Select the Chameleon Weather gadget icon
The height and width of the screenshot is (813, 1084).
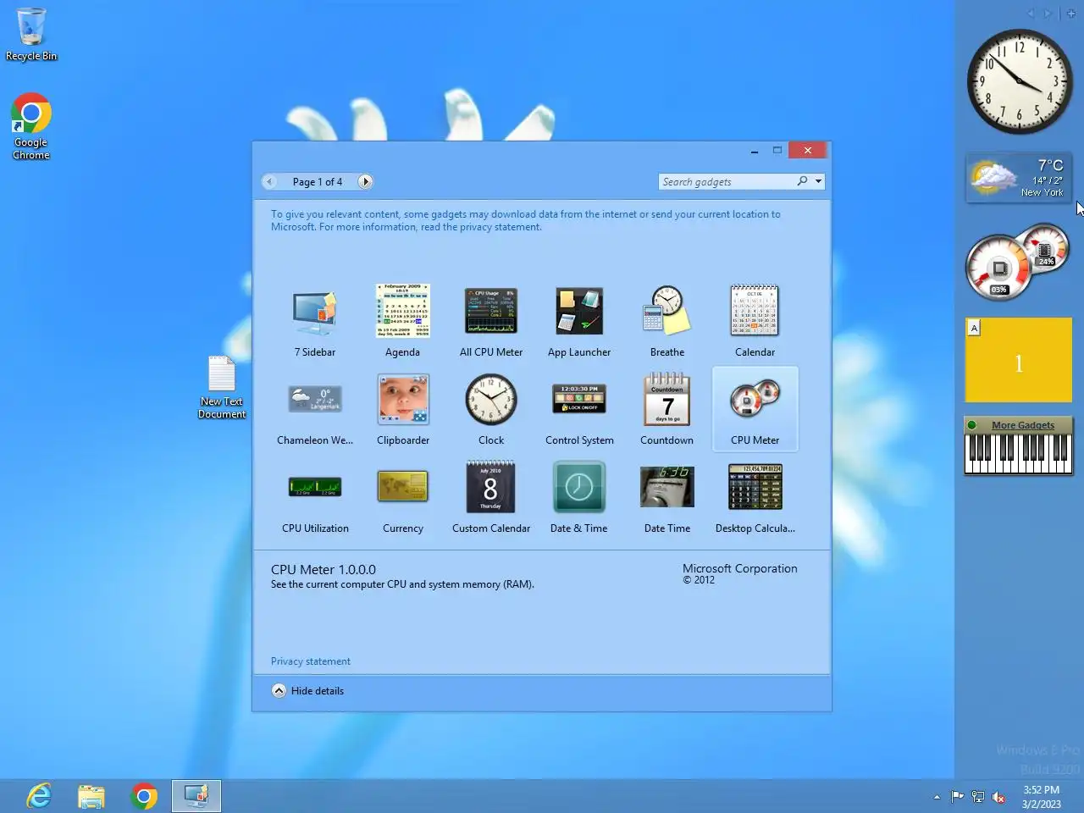pos(315,398)
